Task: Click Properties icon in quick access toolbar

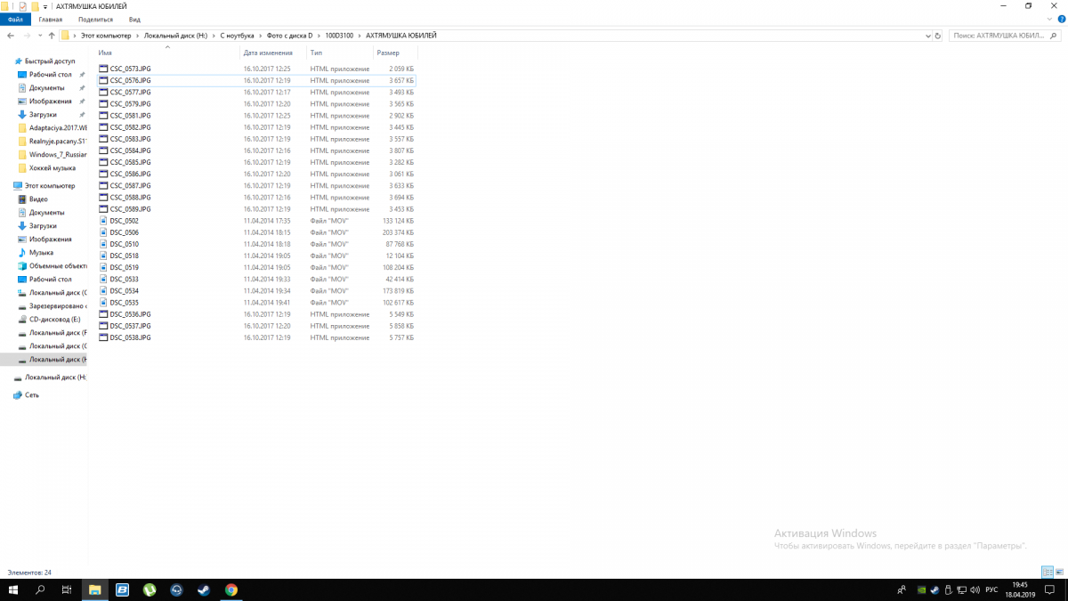Action: (22, 5)
